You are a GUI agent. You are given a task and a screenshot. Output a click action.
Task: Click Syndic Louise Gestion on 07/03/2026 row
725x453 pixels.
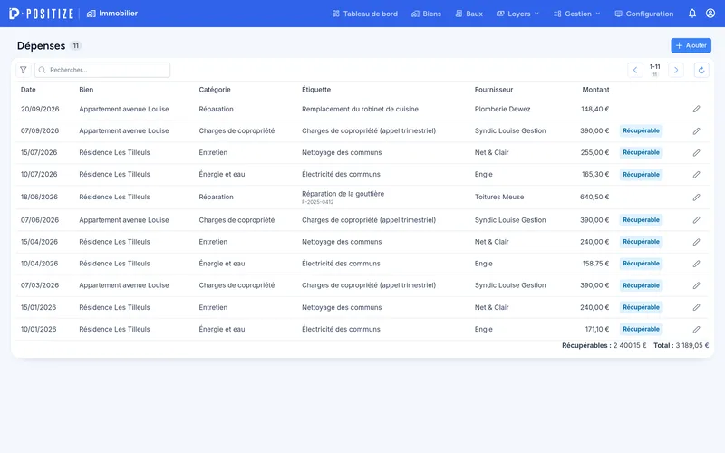click(x=510, y=285)
